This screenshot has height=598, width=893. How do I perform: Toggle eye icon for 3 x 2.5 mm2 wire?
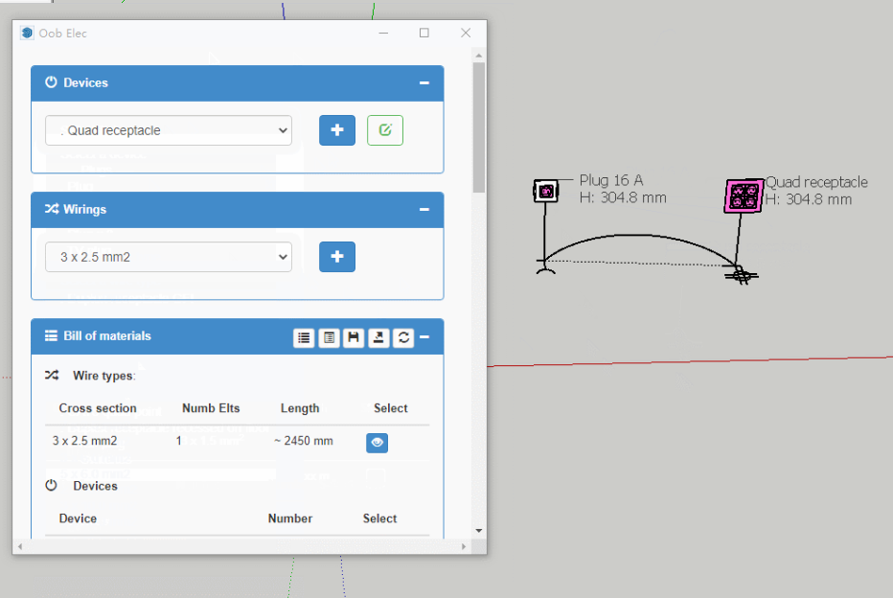(377, 443)
